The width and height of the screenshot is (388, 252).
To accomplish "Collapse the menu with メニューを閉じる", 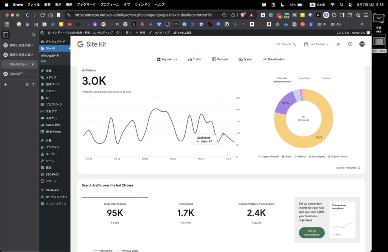I will [x=55, y=204].
